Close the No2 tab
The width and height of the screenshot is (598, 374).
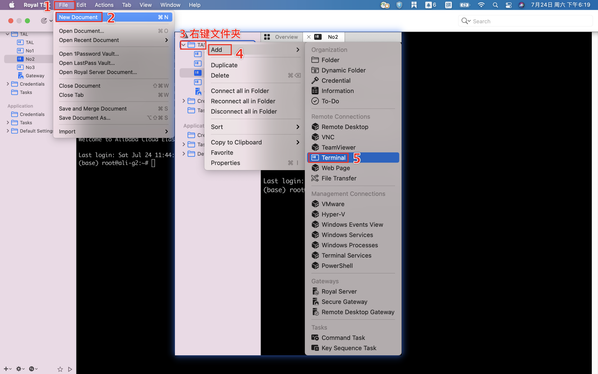[309, 37]
